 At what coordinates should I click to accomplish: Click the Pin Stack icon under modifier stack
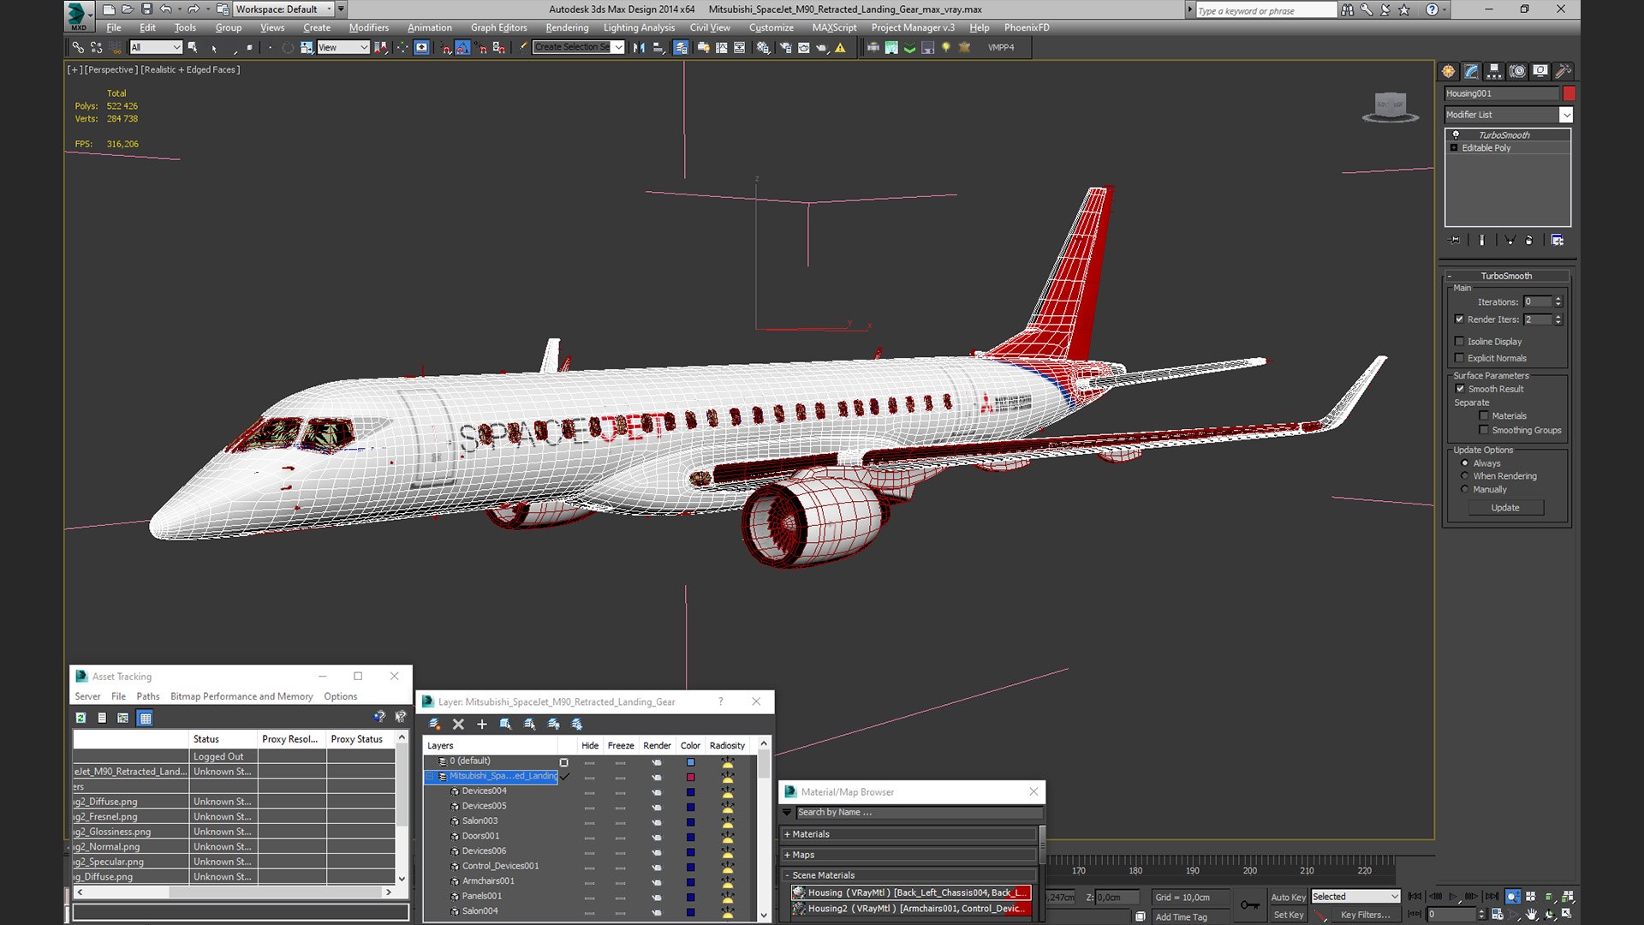[x=1454, y=240]
